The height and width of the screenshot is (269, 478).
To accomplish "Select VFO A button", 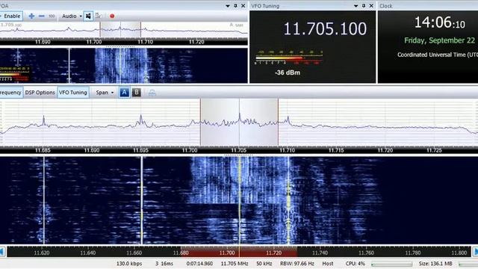I will tap(124, 93).
